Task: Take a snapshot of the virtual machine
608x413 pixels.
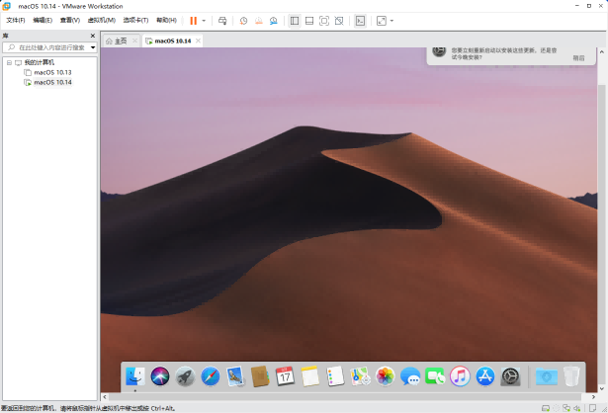Action: coord(243,21)
